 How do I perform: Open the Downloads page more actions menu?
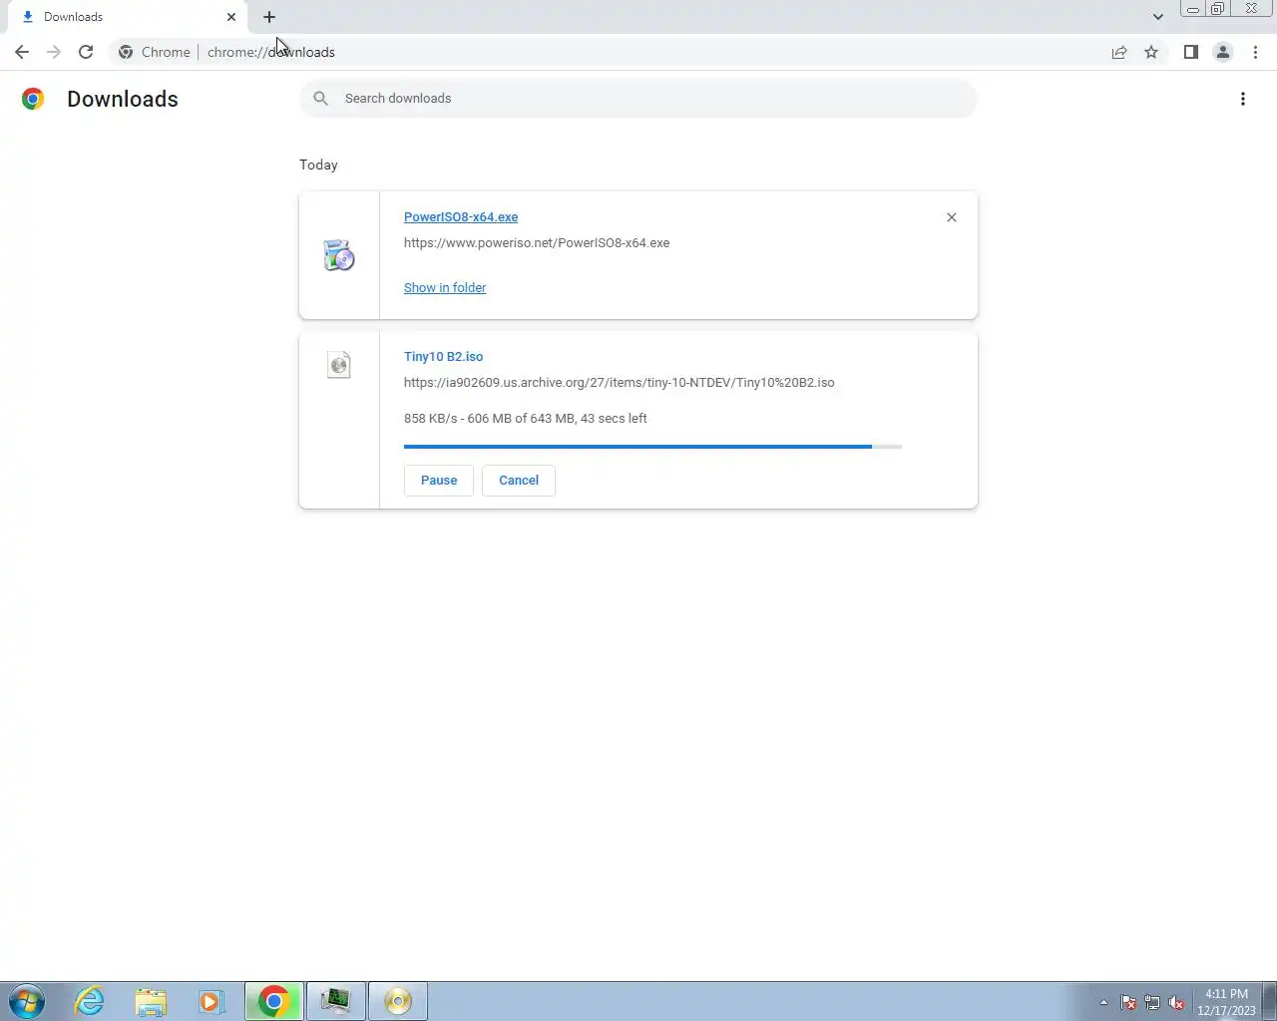[1243, 99]
